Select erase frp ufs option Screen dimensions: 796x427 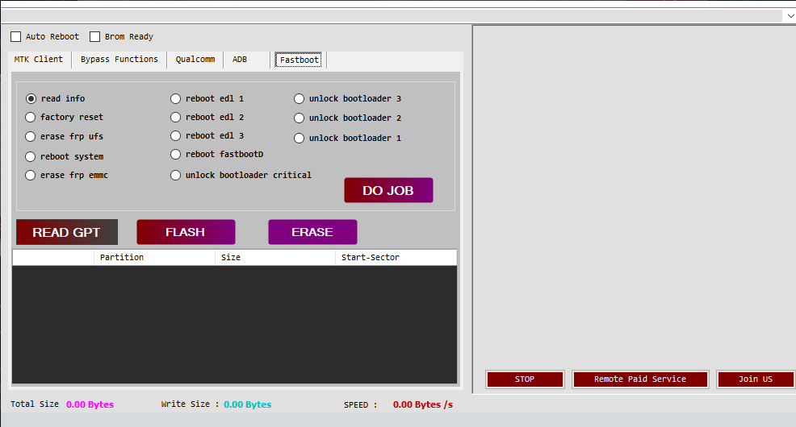coord(31,137)
